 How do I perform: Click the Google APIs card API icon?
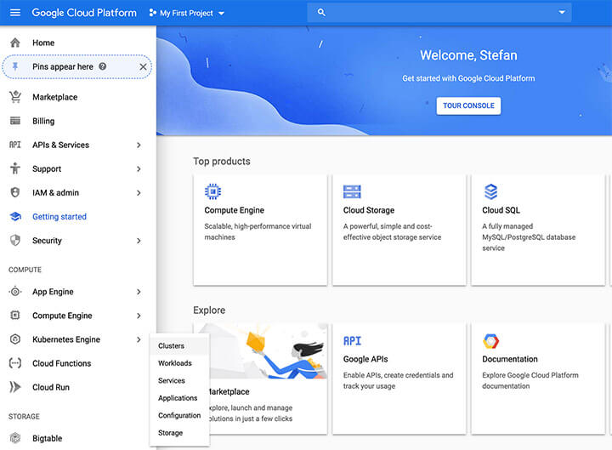click(x=352, y=341)
